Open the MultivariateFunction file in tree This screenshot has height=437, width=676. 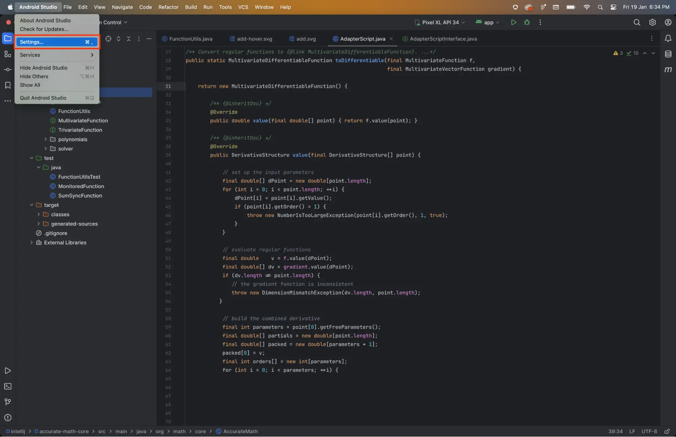click(x=83, y=121)
